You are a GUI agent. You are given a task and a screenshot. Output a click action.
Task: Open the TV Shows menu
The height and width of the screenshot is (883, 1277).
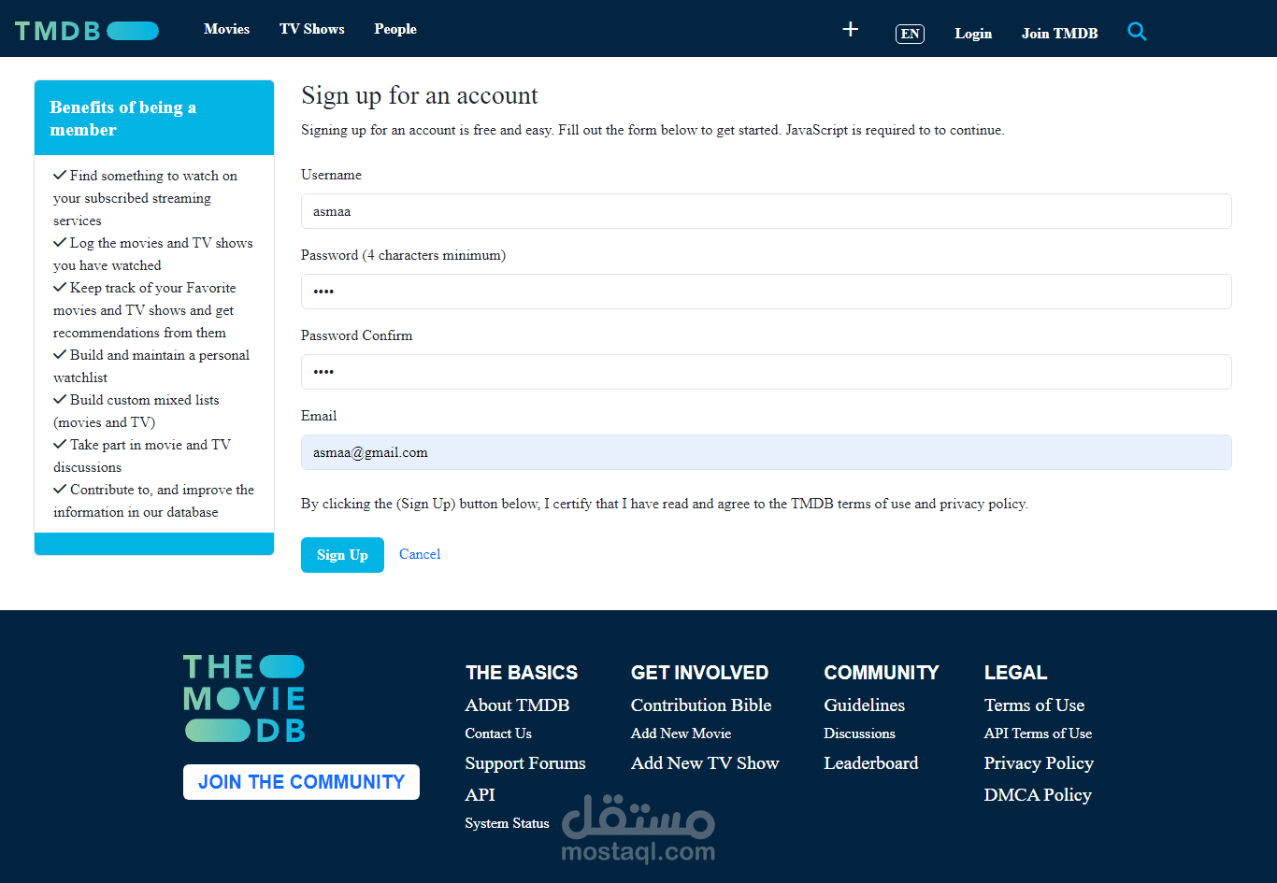point(312,29)
